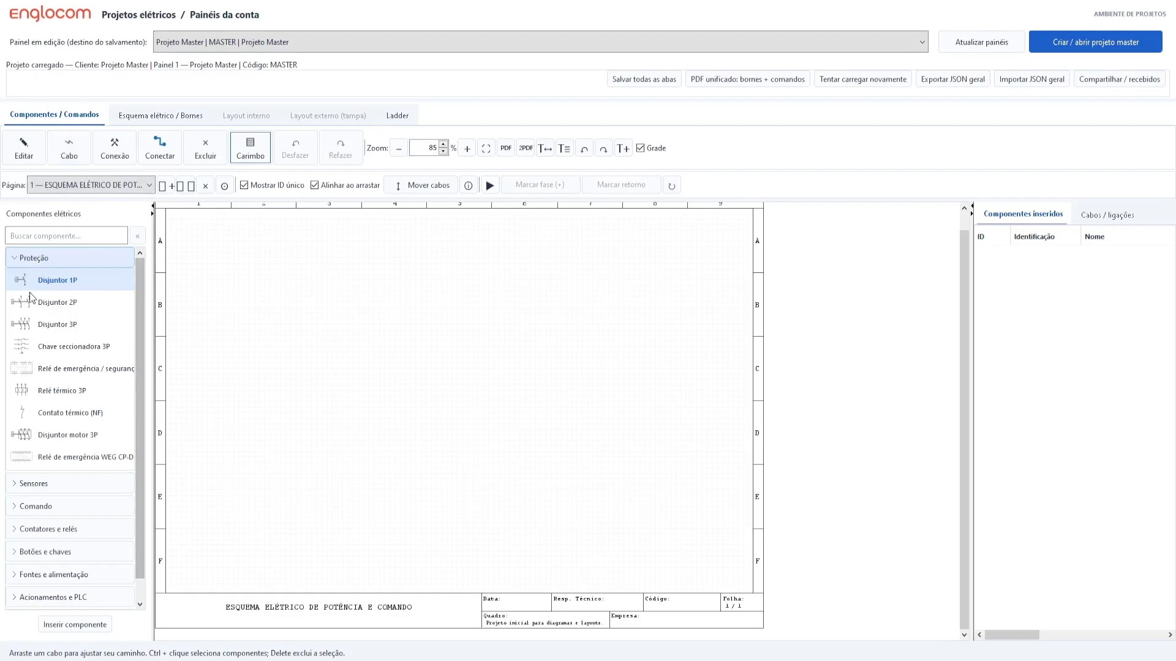This screenshot has height=661, width=1176.
Task: Click Inserir componente button
Action: pos(75,624)
